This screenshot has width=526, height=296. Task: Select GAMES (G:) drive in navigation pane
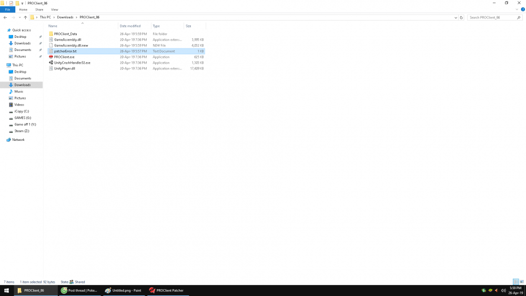click(x=23, y=118)
